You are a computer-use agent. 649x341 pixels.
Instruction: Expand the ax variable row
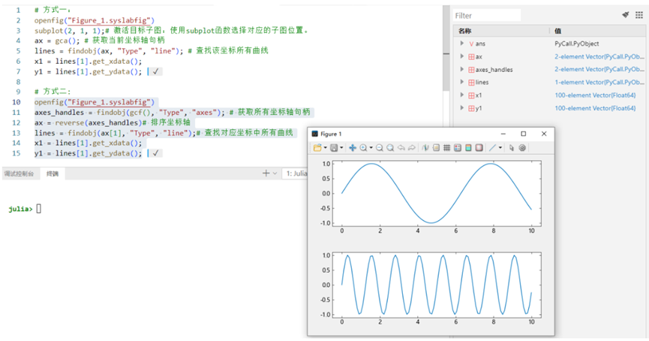(x=462, y=56)
